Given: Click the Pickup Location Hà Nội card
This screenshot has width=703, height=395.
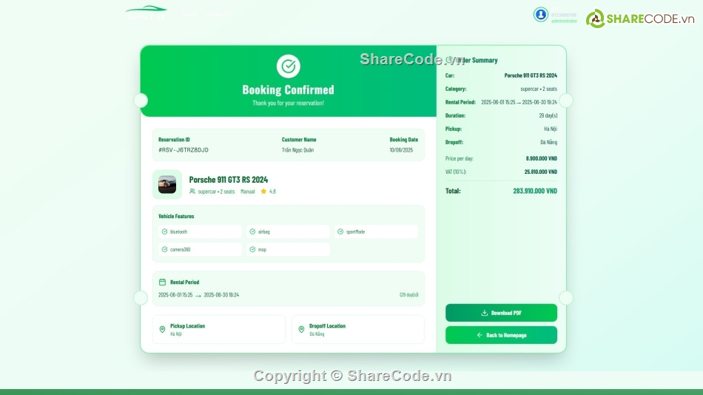Looking at the screenshot, I should click(218, 330).
